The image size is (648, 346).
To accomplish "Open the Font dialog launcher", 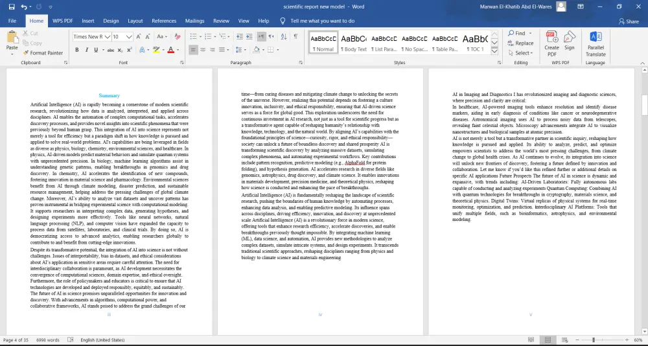I will click(x=182, y=63).
